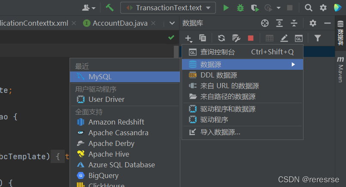The image size is (346, 187).
Task: Open the table editor grid icon
Action: pyautogui.click(x=270, y=38)
